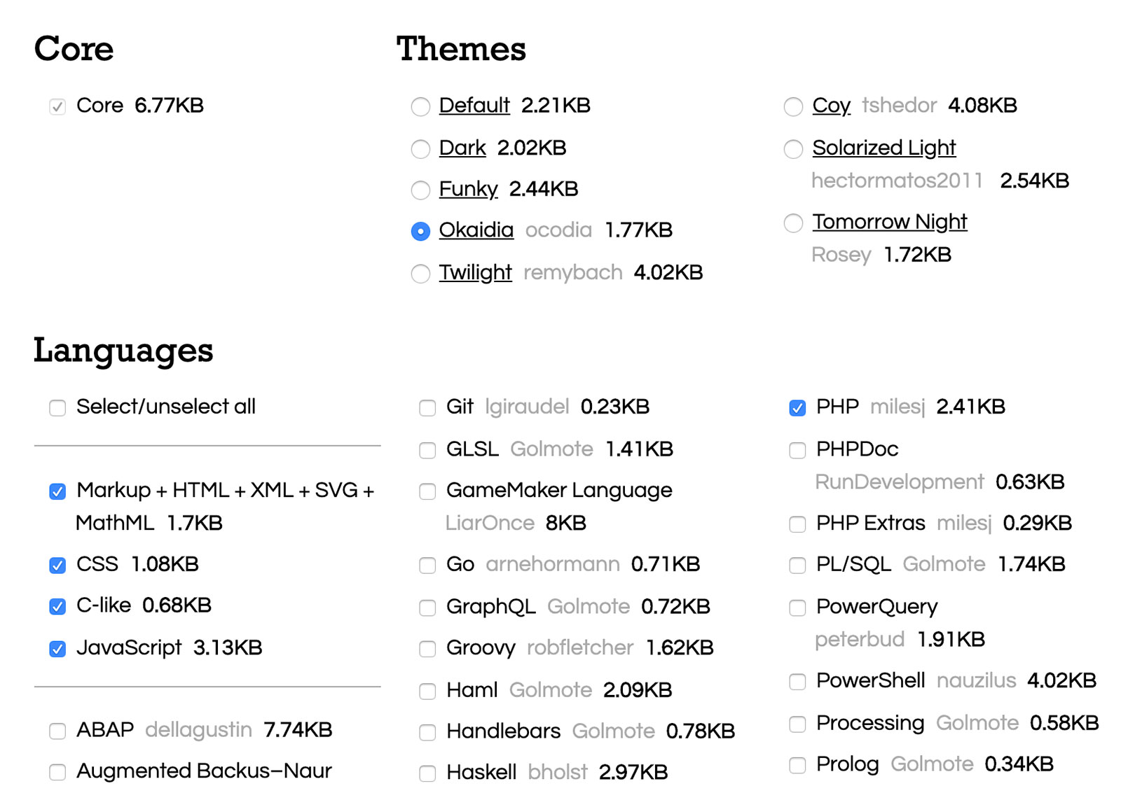Disable the PHP language checkbox
This screenshot has width=1121, height=786.
[797, 407]
